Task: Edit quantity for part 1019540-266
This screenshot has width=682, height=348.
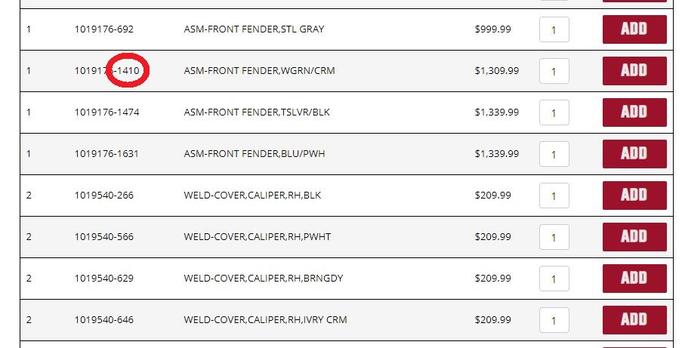Action: click(x=554, y=196)
